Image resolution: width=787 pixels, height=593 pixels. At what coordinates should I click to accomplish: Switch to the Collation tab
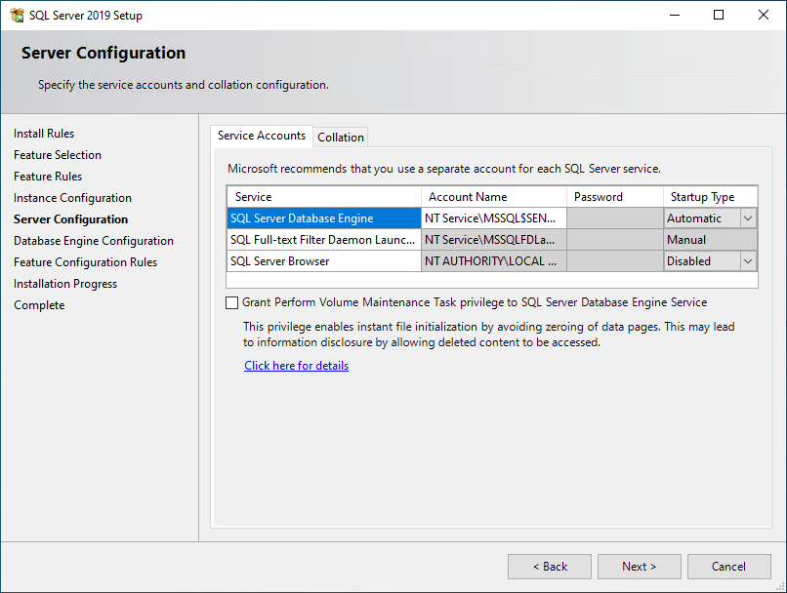click(x=340, y=137)
